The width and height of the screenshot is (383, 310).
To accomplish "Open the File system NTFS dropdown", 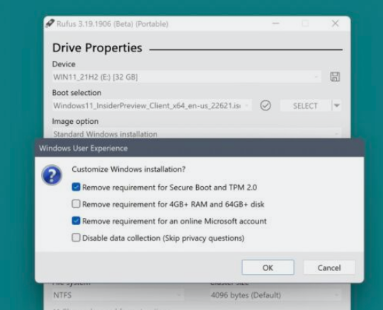I will [x=118, y=295].
